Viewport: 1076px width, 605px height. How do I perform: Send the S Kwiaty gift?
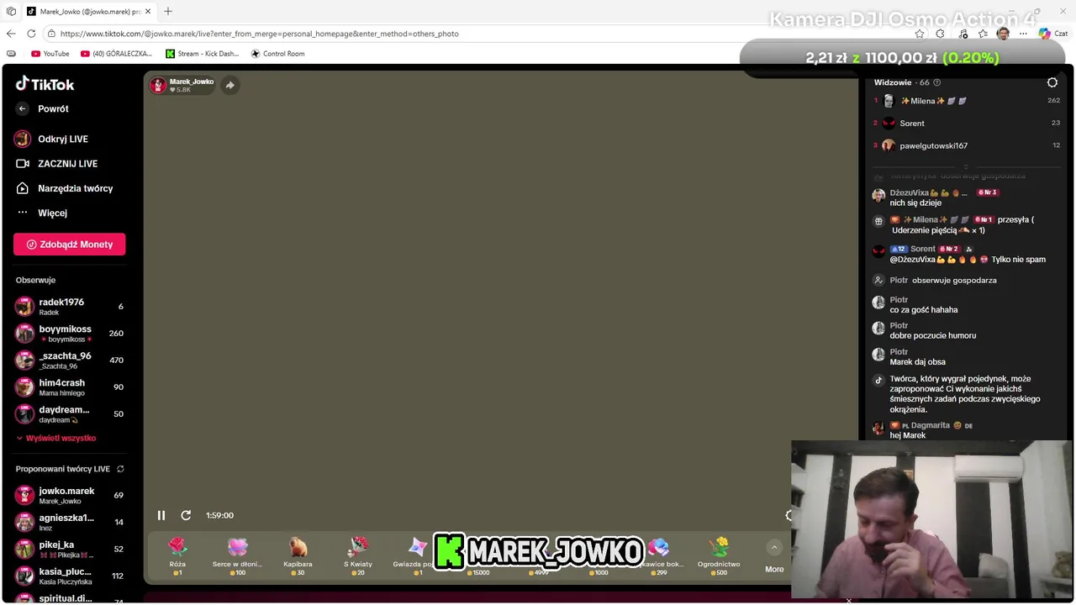point(358,555)
